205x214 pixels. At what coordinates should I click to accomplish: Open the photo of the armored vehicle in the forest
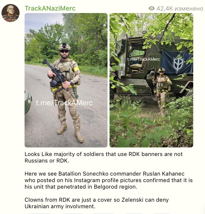[x=151, y=80]
